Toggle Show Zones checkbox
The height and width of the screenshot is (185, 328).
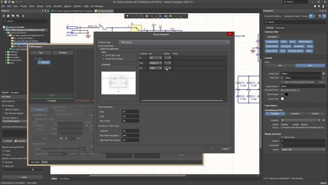coord(282,137)
